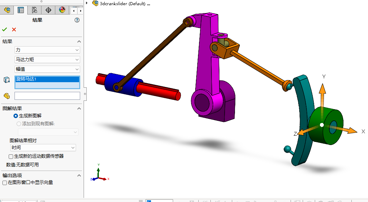368x202 pixels.
Task: Click the empty reference component field
Action: point(47,96)
